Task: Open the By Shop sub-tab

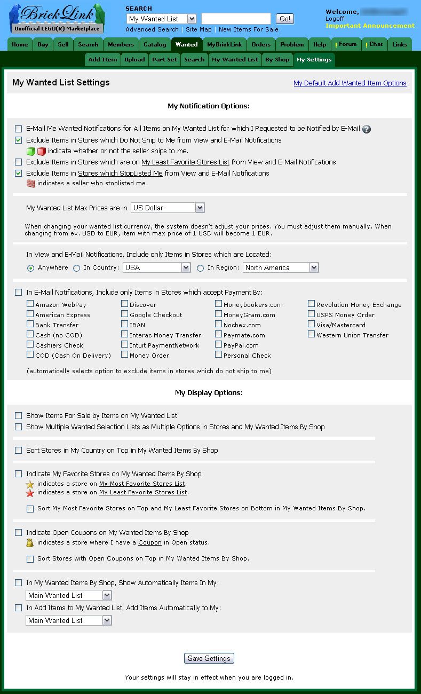Action: 277,60
